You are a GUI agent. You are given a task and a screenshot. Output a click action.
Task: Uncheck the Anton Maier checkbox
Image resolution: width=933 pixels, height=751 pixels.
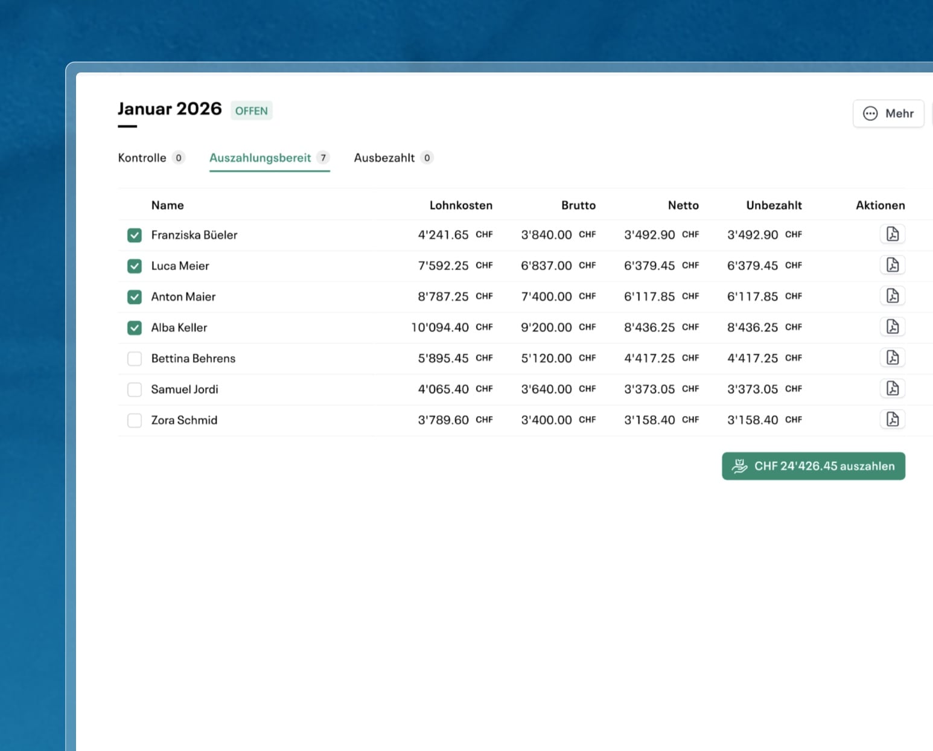135,297
